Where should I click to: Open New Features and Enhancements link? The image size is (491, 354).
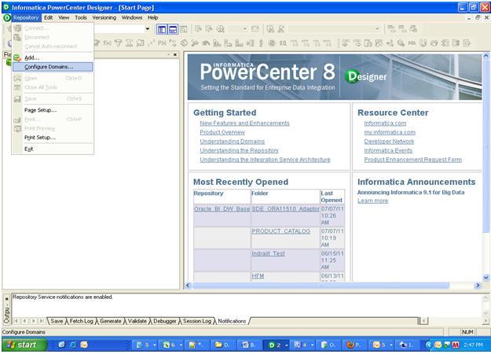point(244,124)
